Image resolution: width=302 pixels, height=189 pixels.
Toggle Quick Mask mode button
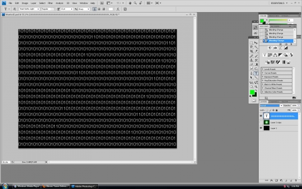point(254,100)
